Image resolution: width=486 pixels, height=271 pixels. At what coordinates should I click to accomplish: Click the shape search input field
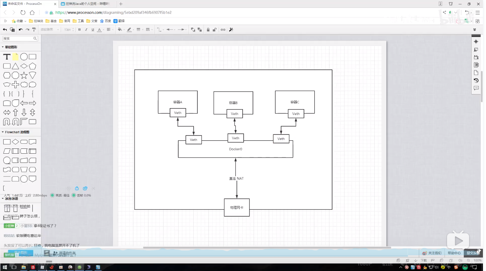coord(20,39)
